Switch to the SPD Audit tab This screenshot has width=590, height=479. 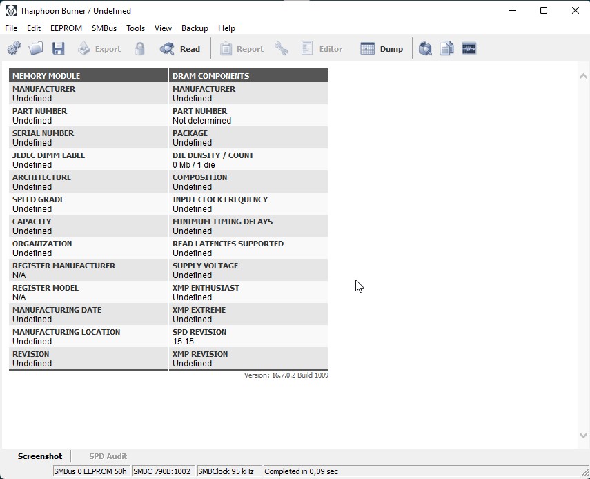click(108, 456)
